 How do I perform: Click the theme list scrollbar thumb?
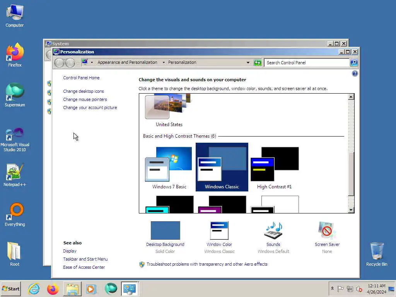(351, 174)
